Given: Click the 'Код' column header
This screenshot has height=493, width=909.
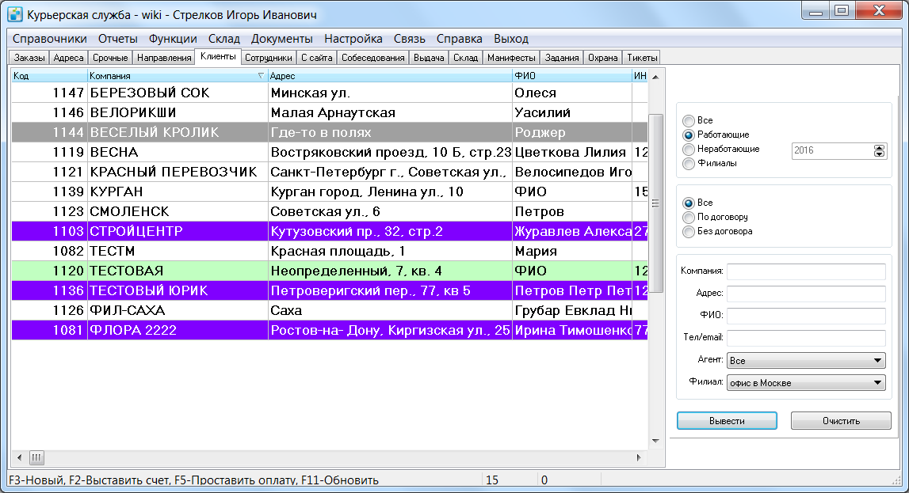Looking at the screenshot, I should point(49,76).
